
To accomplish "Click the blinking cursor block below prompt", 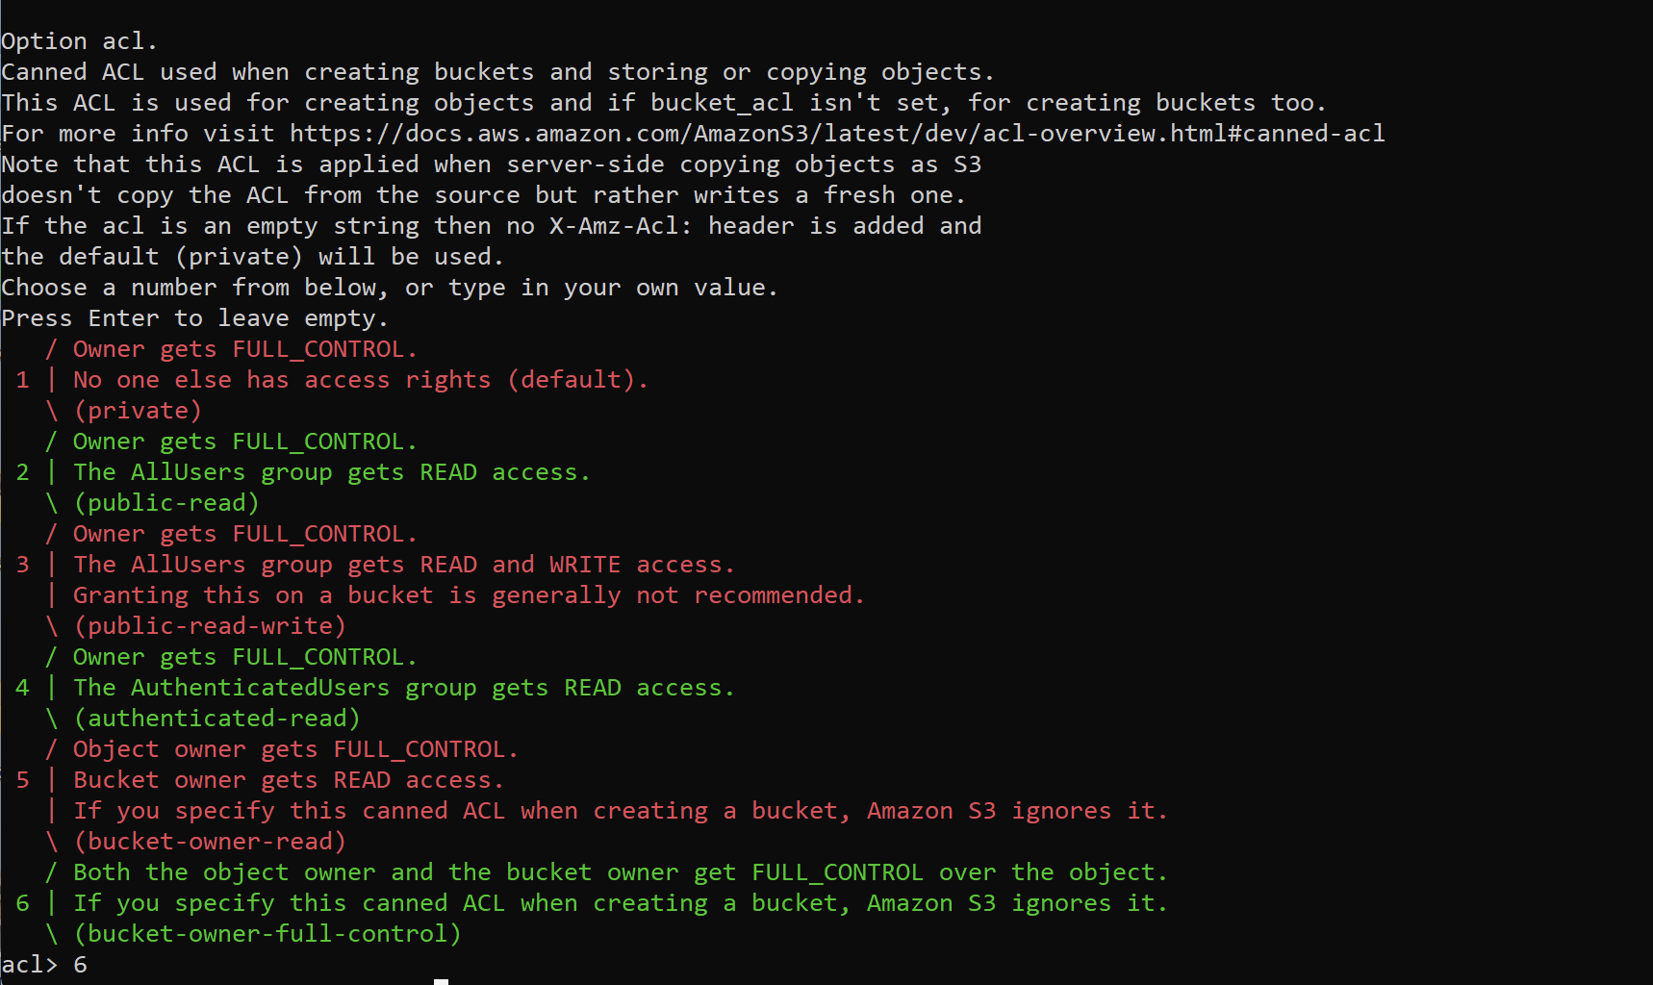I will point(441,982).
